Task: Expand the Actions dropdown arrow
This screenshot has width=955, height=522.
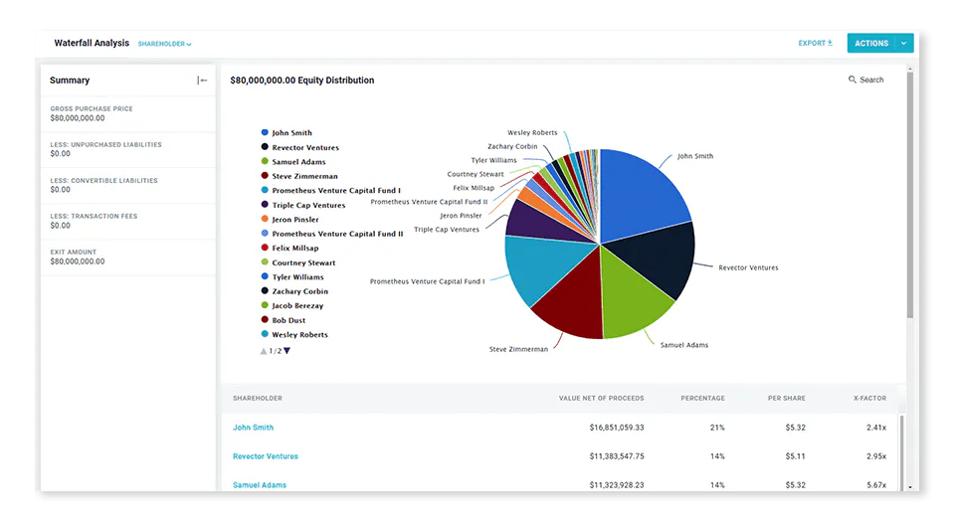Action: point(904,43)
